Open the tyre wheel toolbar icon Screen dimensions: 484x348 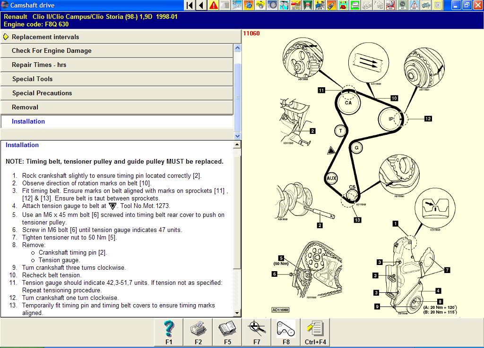pyautogui.click(x=272, y=5)
